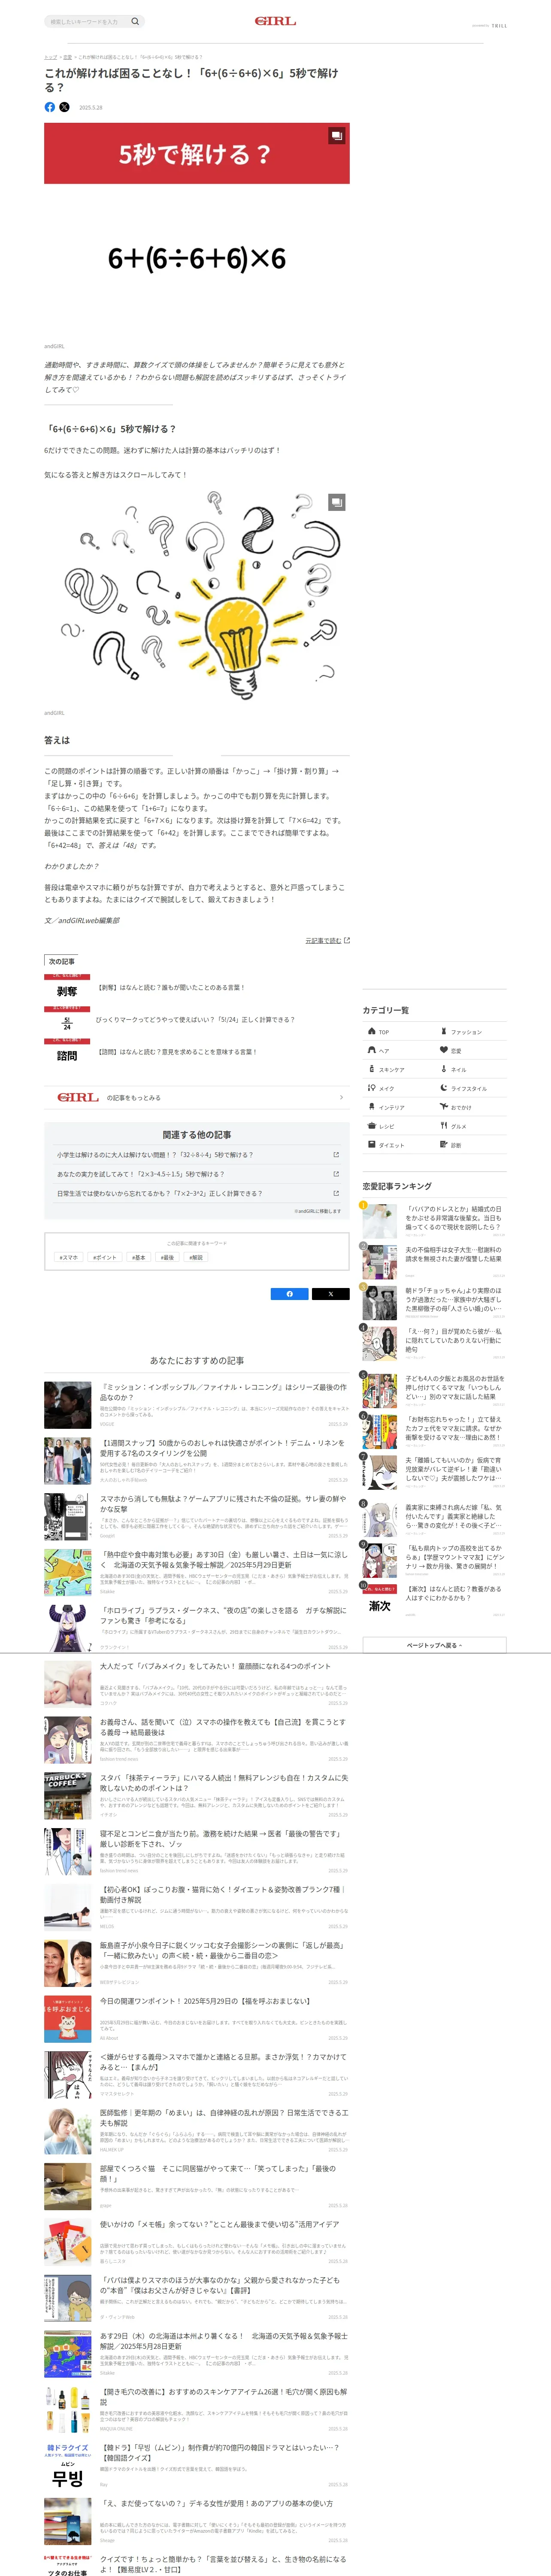Click the search magnifier icon
The image size is (551, 2576).
[135, 21]
